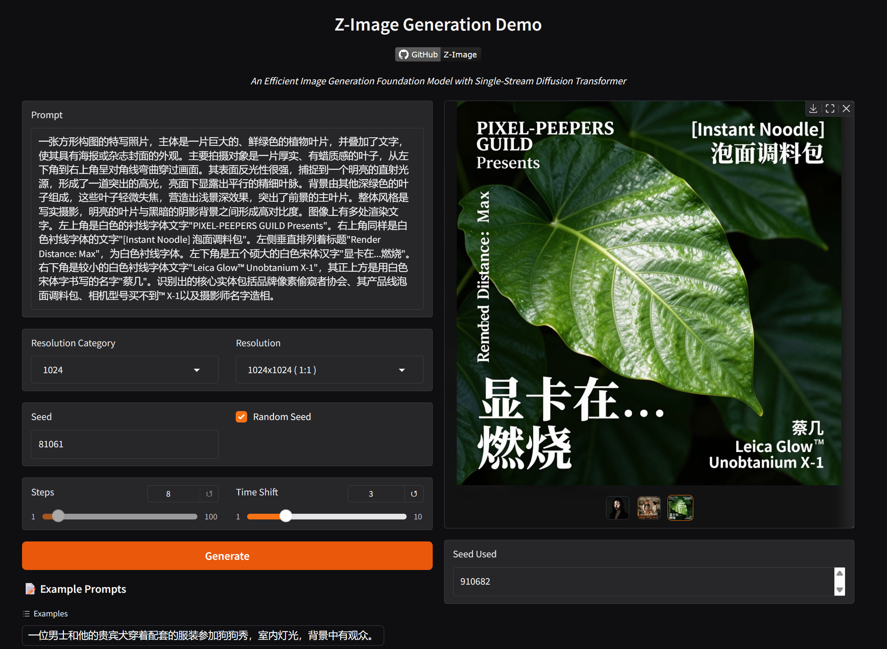Click the Generate button

tap(227, 556)
